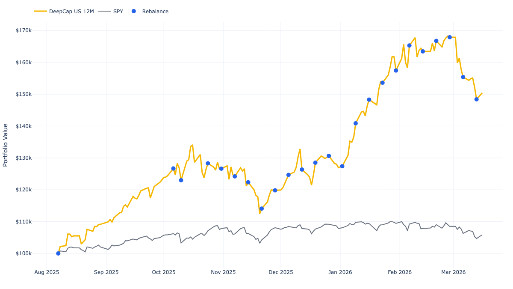Select the late December rebalance dot near $131k
The height and width of the screenshot is (289, 513).
pyautogui.click(x=329, y=156)
